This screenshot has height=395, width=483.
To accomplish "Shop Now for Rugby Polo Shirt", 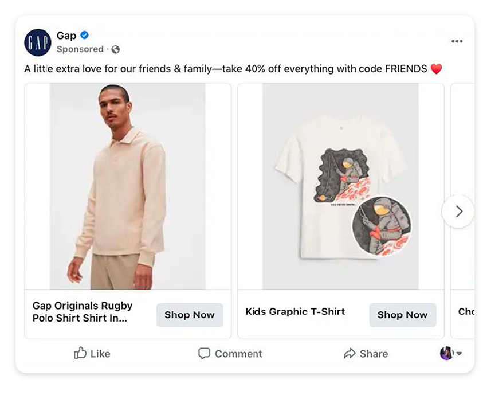I will coord(190,315).
